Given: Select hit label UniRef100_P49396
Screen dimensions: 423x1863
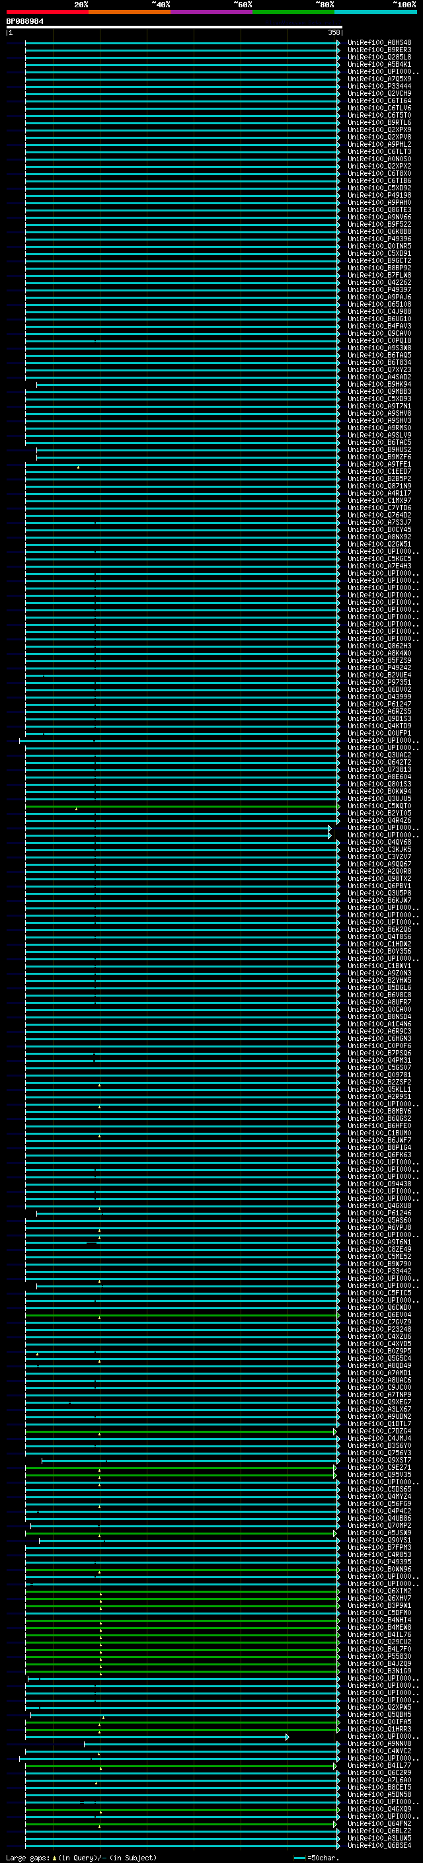Looking at the screenshot, I should click(379, 239).
